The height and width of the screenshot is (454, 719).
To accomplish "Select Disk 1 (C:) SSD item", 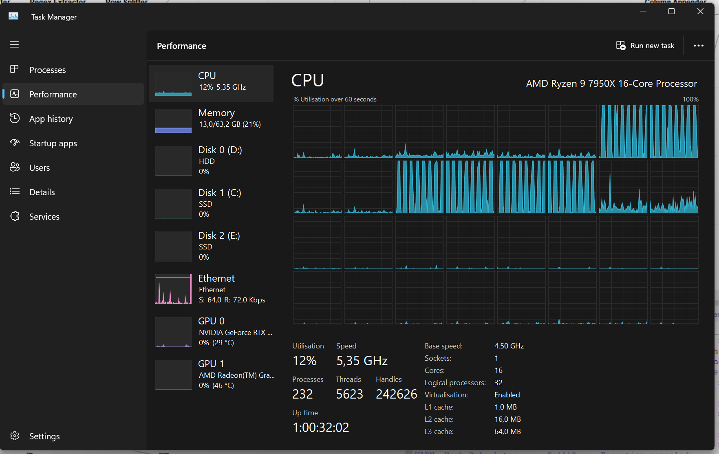I will coord(211,203).
